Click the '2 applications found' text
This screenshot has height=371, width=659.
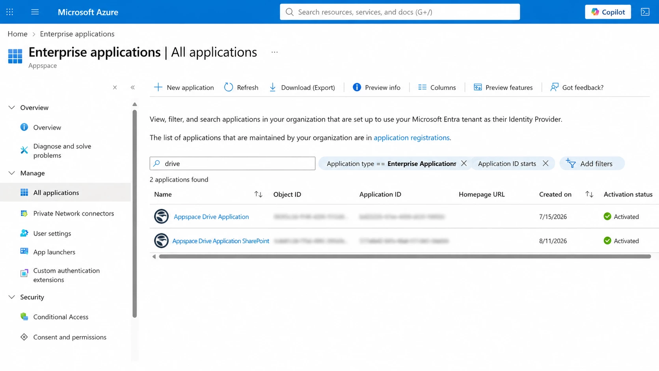pos(179,180)
